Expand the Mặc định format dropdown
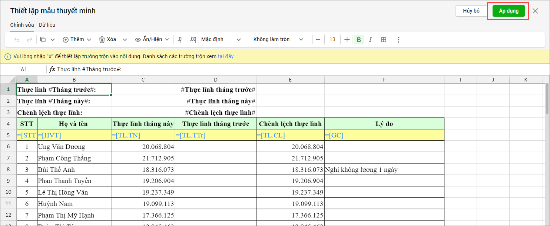Screen dimensions: 550x226 [x=221, y=40]
